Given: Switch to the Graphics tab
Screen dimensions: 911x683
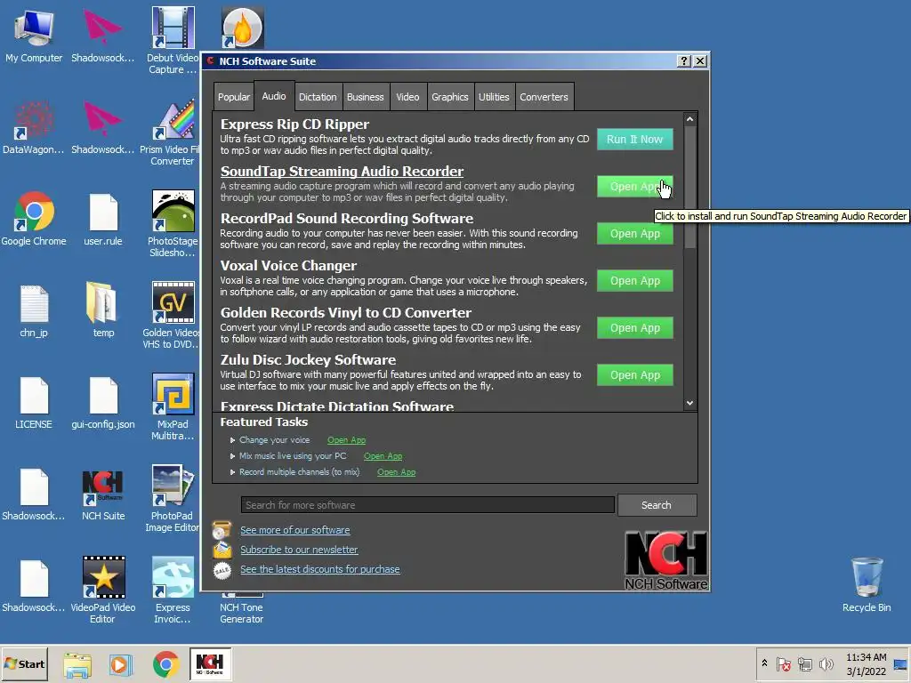Looking at the screenshot, I should 449,97.
